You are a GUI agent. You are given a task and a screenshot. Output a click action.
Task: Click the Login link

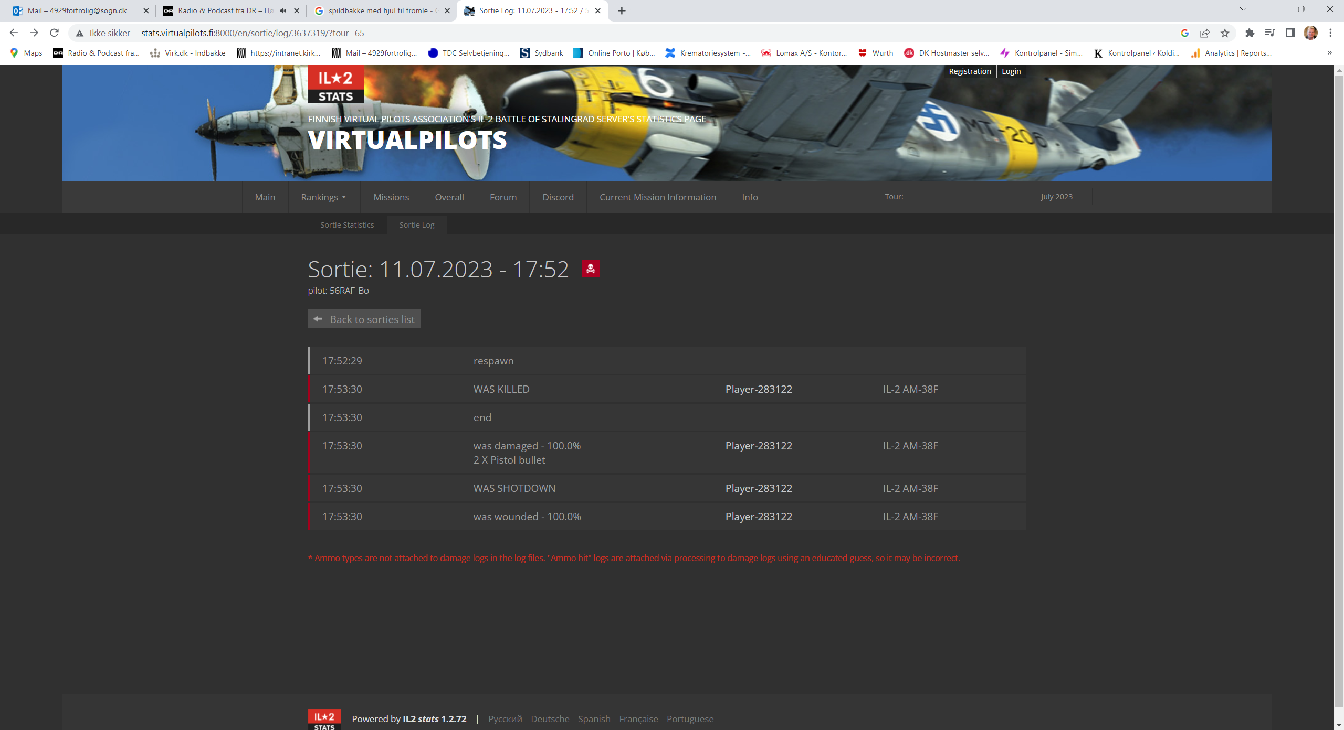(x=1011, y=71)
